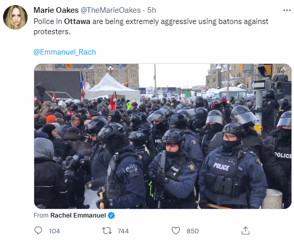Open the tweet via the 5h timestamp

pos(152,10)
